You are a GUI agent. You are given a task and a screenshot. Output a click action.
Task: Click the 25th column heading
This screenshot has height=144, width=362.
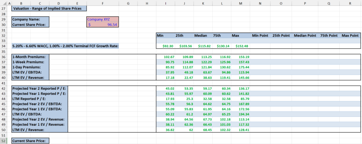(179, 36)
